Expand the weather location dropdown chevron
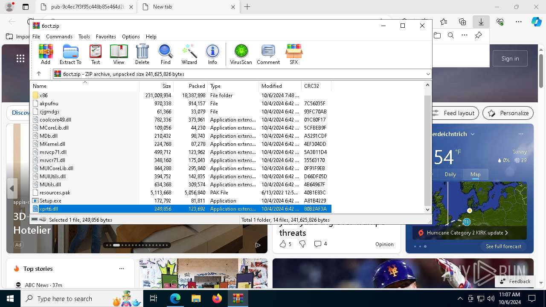Screen dimensions: 546x307 (473, 134)
